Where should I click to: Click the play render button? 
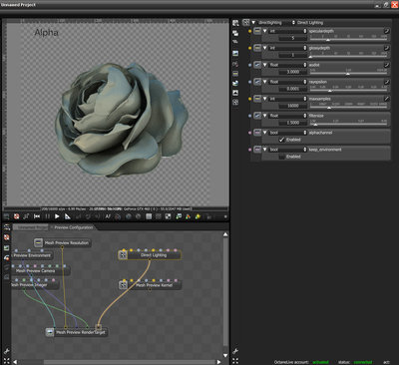[x=57, y=216]
